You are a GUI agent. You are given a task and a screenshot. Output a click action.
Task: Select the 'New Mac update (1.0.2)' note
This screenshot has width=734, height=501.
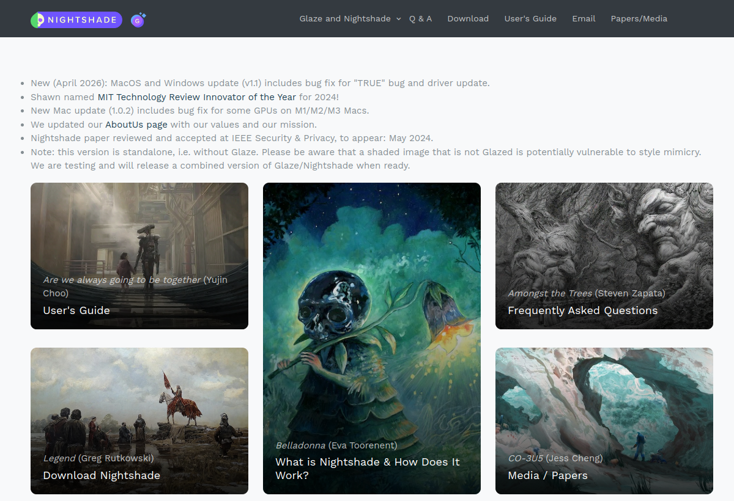point(200,111)
